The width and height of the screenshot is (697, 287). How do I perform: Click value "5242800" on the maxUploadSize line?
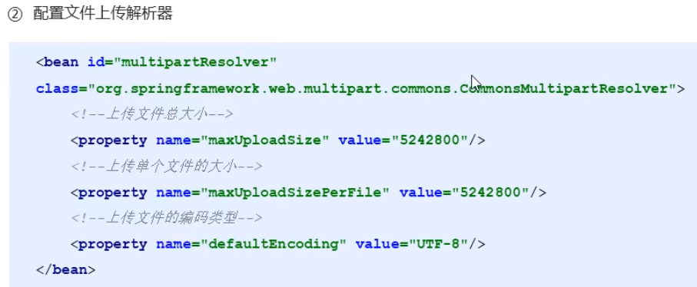pyautogui.click(x=430, y=140)
